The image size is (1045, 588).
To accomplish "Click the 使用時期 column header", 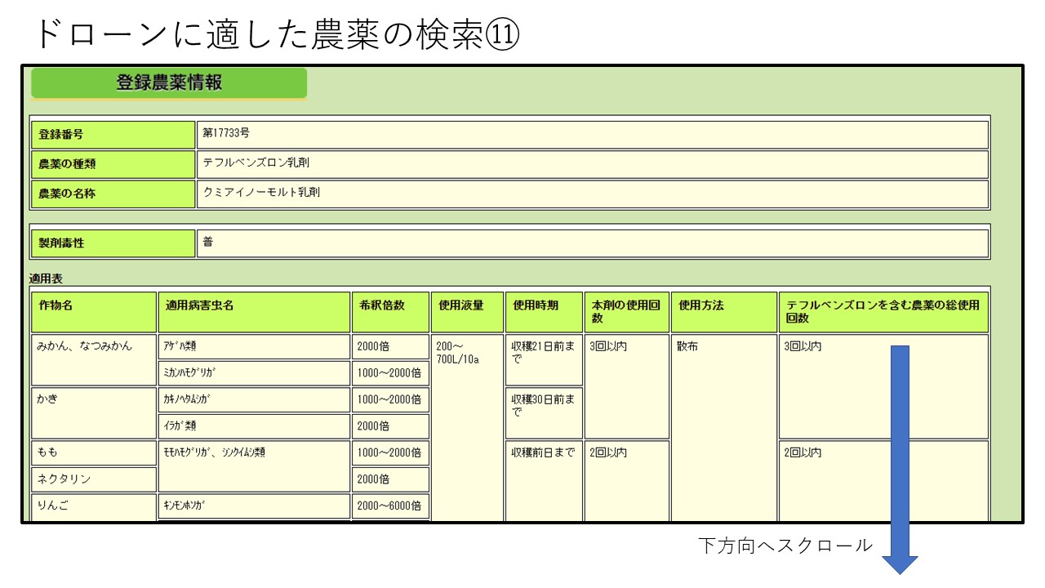I will point(544,312).
